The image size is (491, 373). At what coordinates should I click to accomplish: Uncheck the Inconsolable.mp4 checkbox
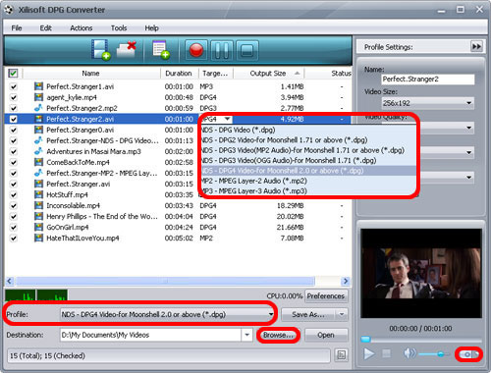[x=14, y=205]
